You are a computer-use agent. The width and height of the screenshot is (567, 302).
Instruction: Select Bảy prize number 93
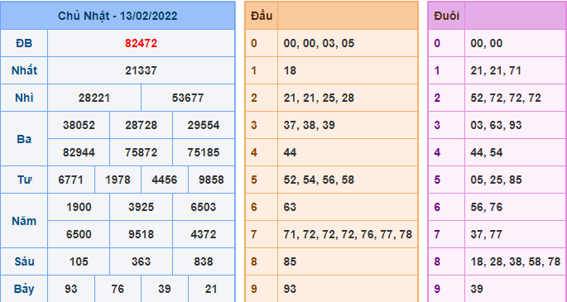tap(71, 289)
